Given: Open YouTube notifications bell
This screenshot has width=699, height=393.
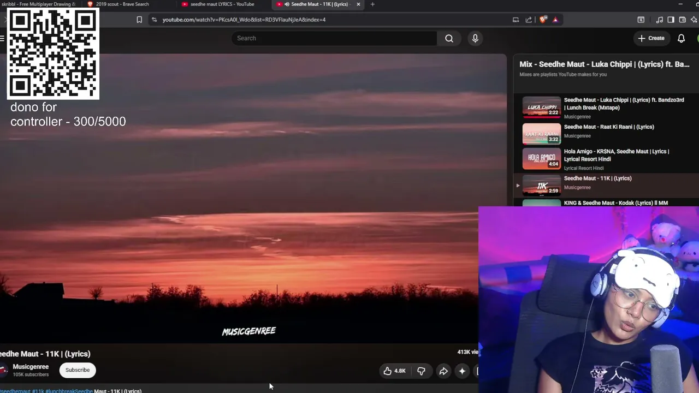Looking at the screenshot, I should tap(681, 38).
